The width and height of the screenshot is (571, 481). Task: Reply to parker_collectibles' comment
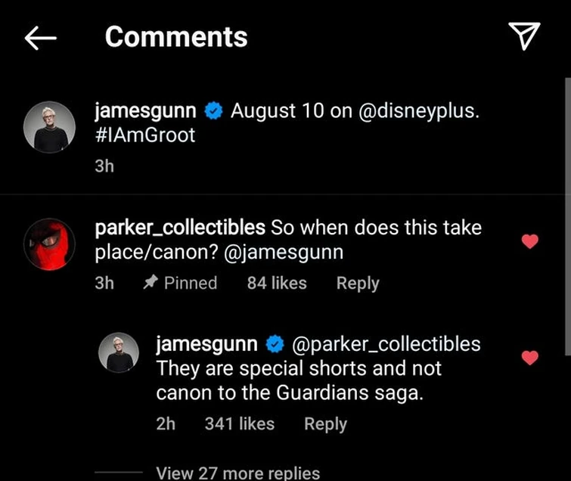coord(358,283)
